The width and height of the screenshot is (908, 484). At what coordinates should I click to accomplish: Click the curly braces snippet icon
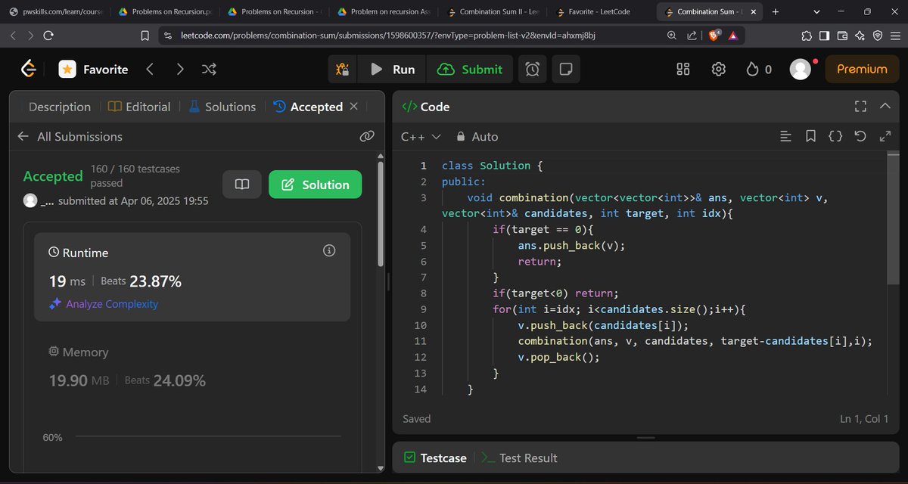(835, 137)
